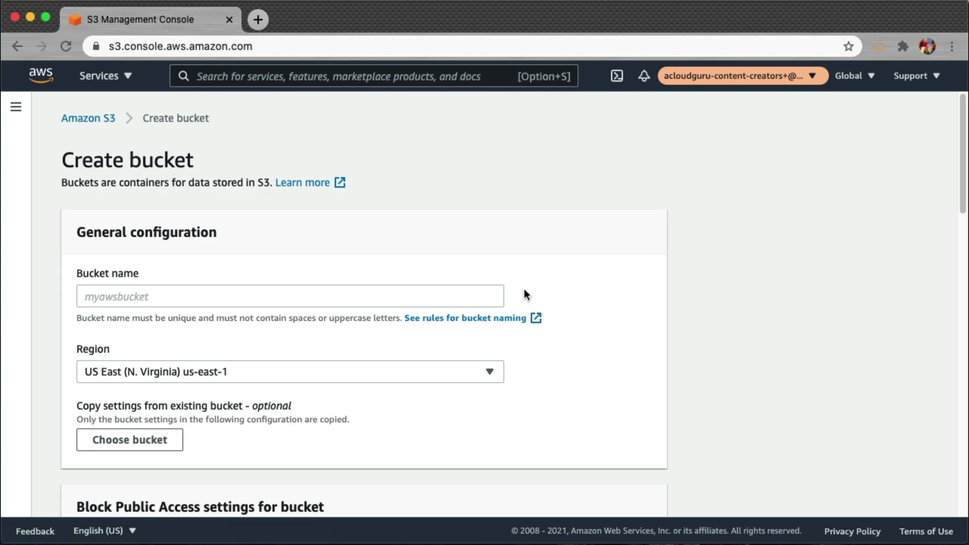This screenshot has width=969, height=545.
Task: Open the browser extensions puzzle icon
Action: click(903, 46)
